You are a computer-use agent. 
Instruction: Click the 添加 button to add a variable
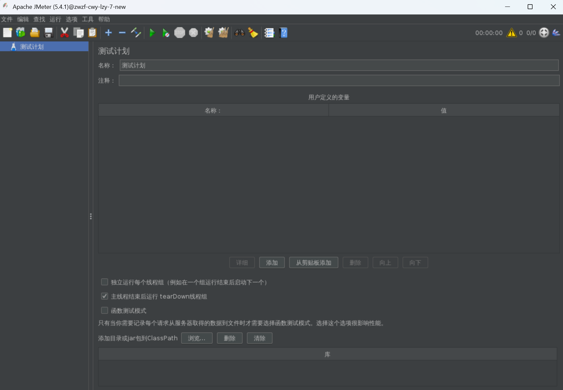coord(272,262)
